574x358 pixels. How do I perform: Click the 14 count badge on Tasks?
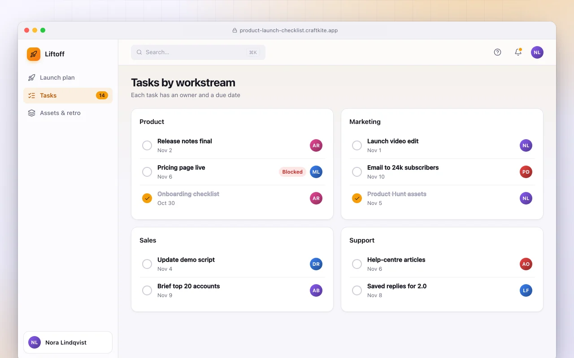[x=102, y=95]
